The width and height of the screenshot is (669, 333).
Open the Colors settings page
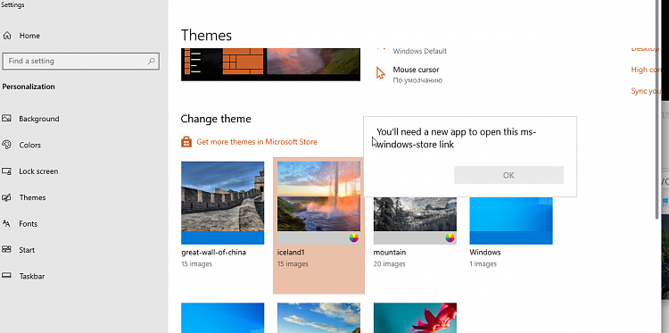[x=29, y=146]
